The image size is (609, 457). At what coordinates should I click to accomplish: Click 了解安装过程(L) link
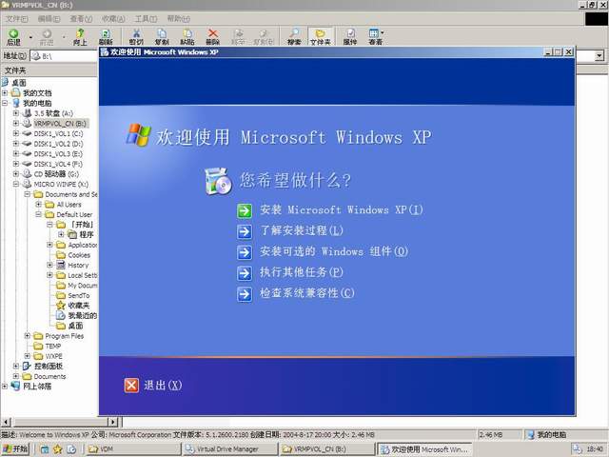(302, 230)
